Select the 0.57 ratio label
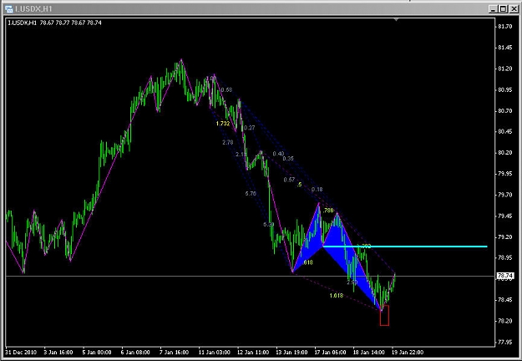 click(x=289, y=180)
